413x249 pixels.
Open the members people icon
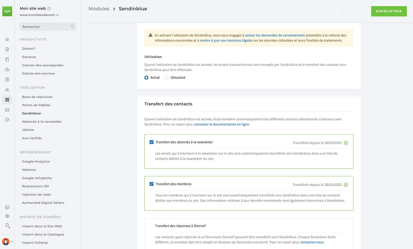click(x=7, y=90)
